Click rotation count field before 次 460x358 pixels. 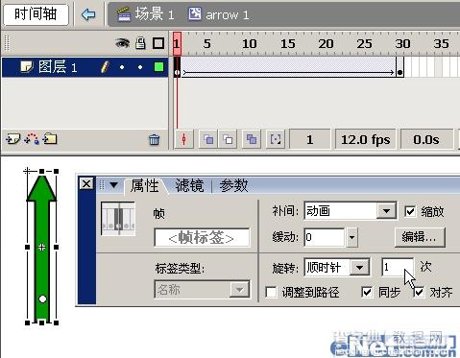tap(398, 267)
